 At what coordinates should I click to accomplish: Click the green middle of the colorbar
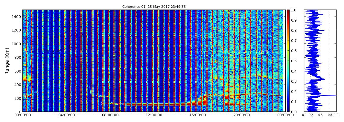(288, 61)
